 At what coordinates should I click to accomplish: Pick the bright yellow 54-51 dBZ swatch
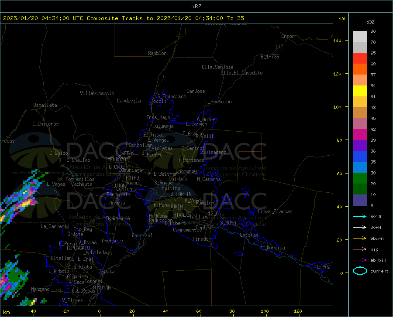click(x=360, y=91)
